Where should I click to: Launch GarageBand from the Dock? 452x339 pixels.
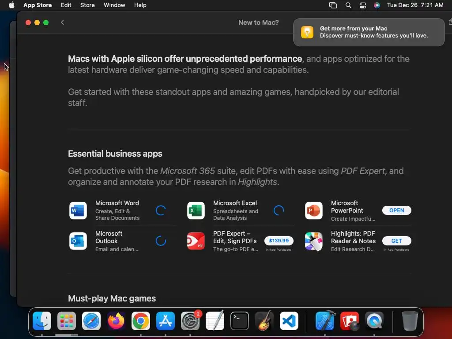[x=264, y=321]
